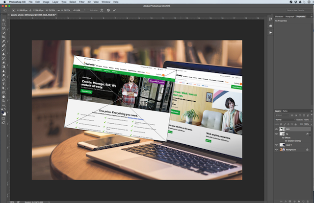This screenshot has height=203, width=314.
Task: Select the Move tool
Action: pyautogui.click(x=3, y=20)
